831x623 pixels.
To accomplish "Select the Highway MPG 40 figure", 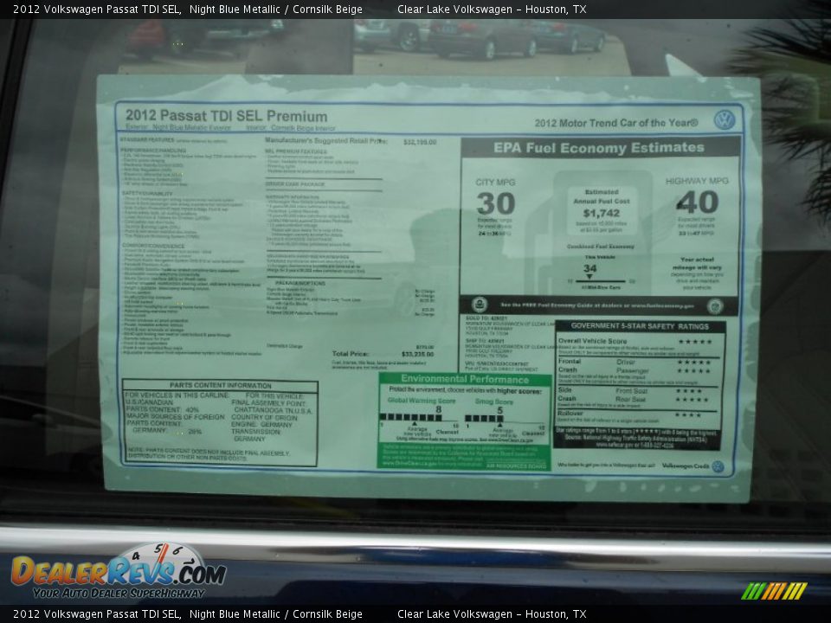I will click(x=698, y=202).
